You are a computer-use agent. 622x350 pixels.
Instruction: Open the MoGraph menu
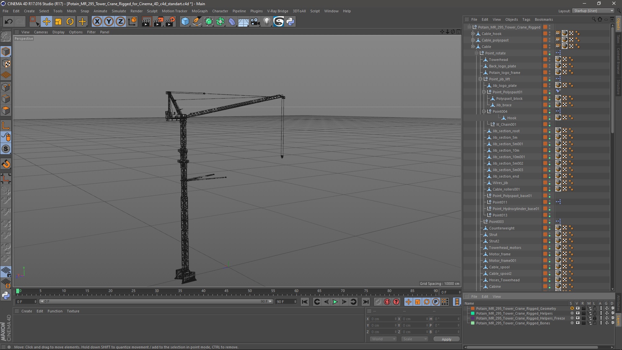coord(200,11)
